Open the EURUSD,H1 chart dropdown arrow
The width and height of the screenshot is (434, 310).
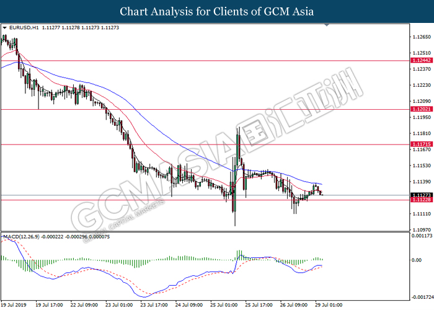pyautogui.click(x=4, y=28)
